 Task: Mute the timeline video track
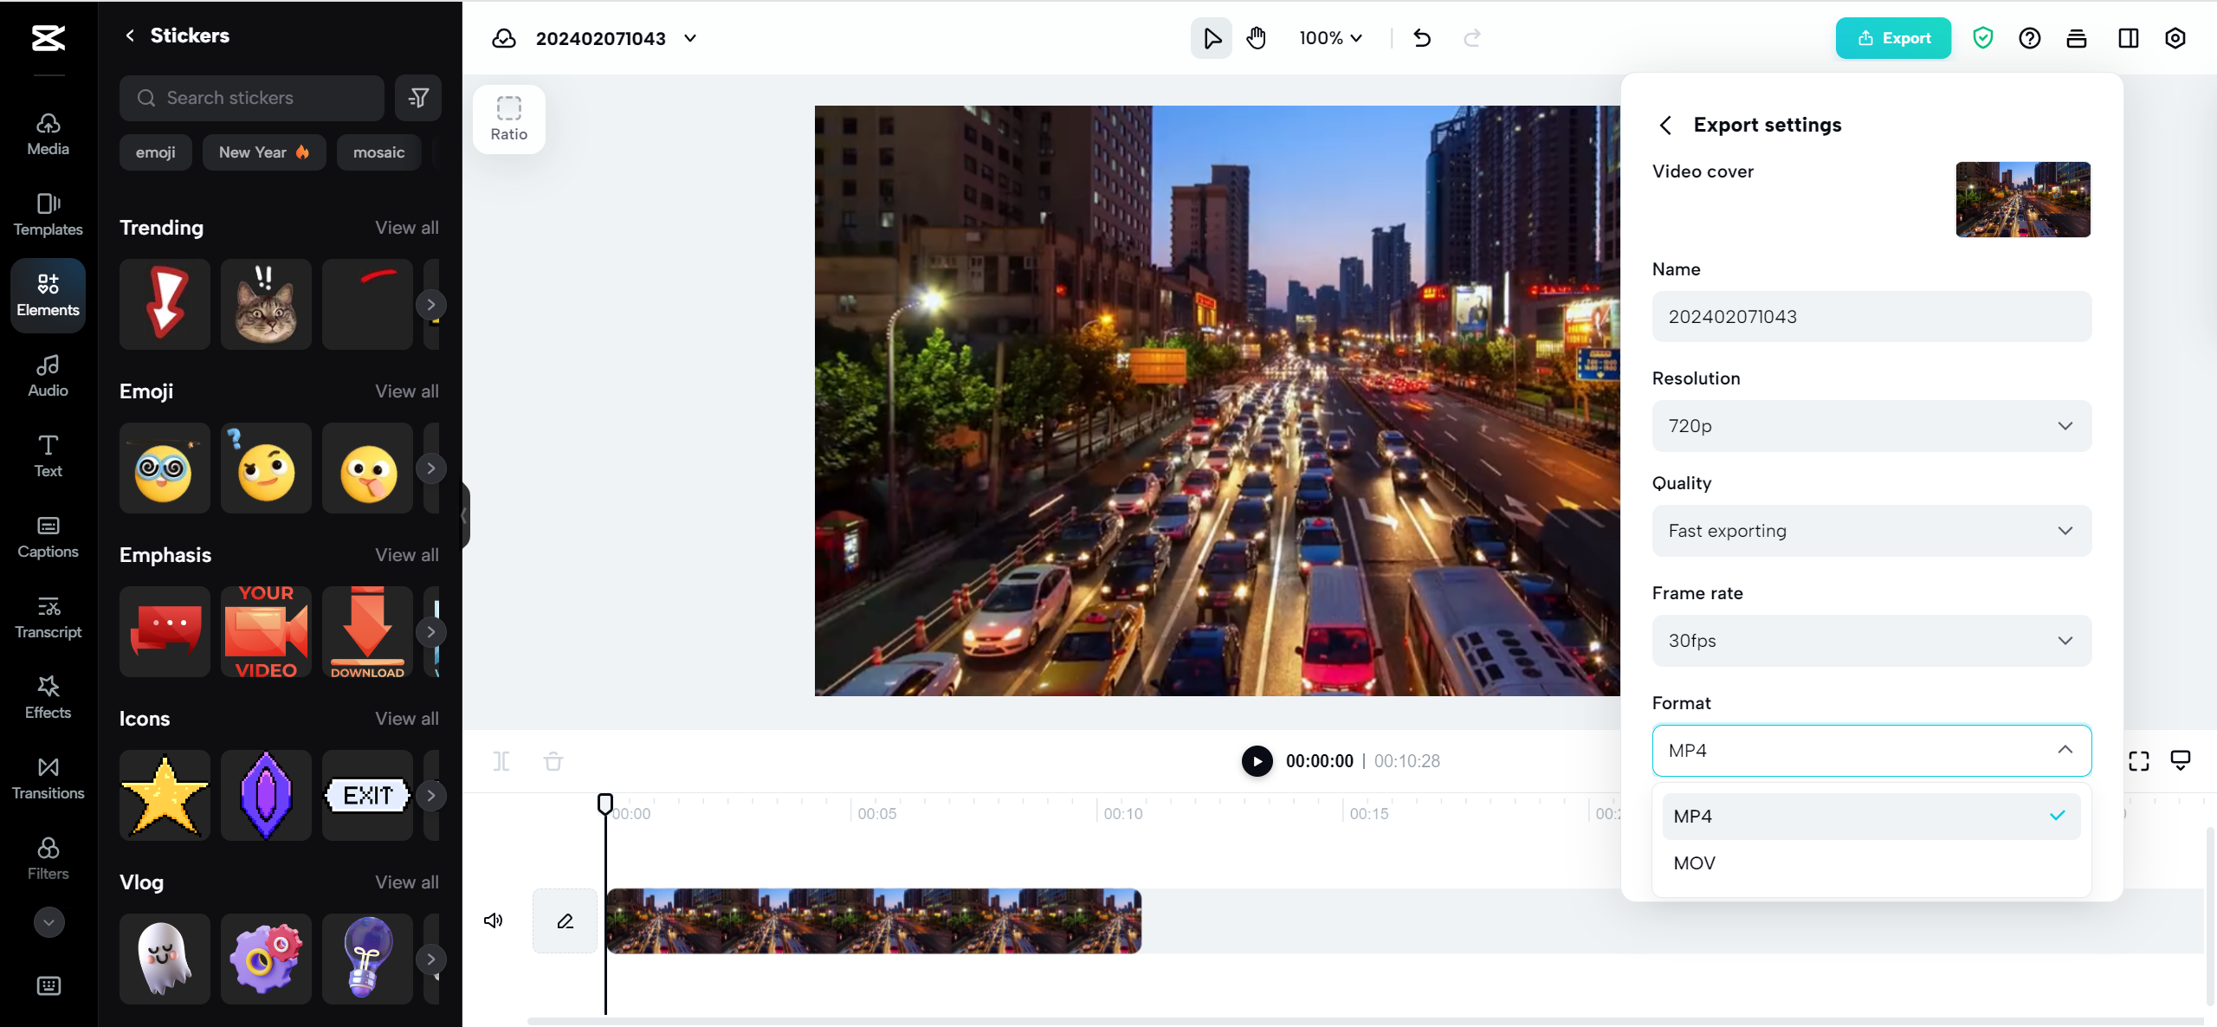pos(493,920)
